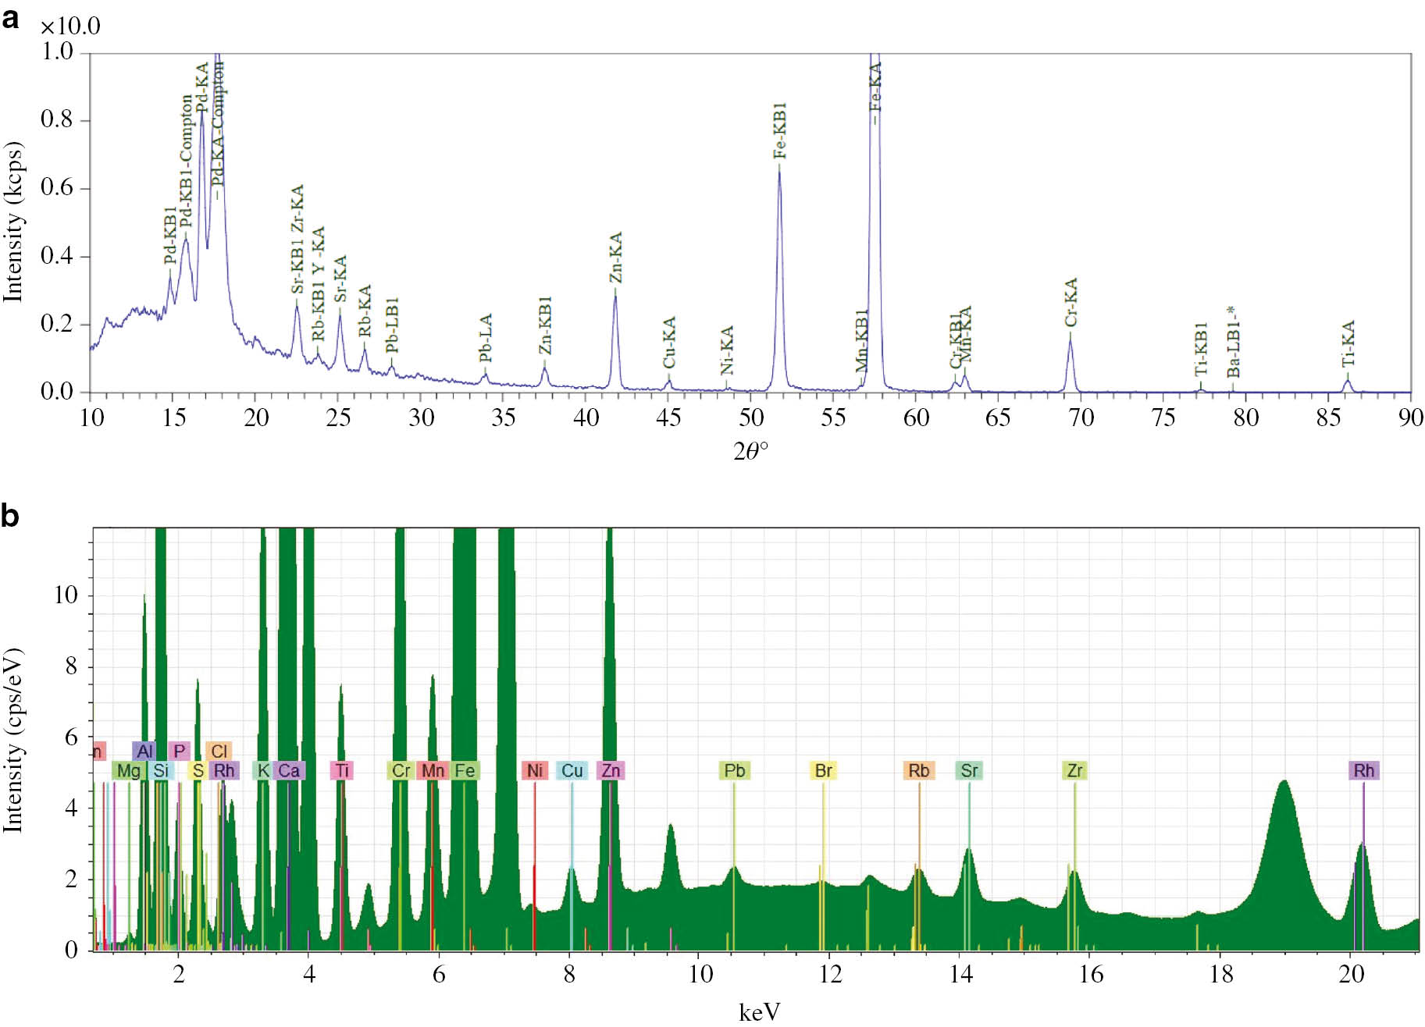Select the Fe element marker badge
Image resolution: width=1425 pixels, height=1027 pixels.
(464, 770)
